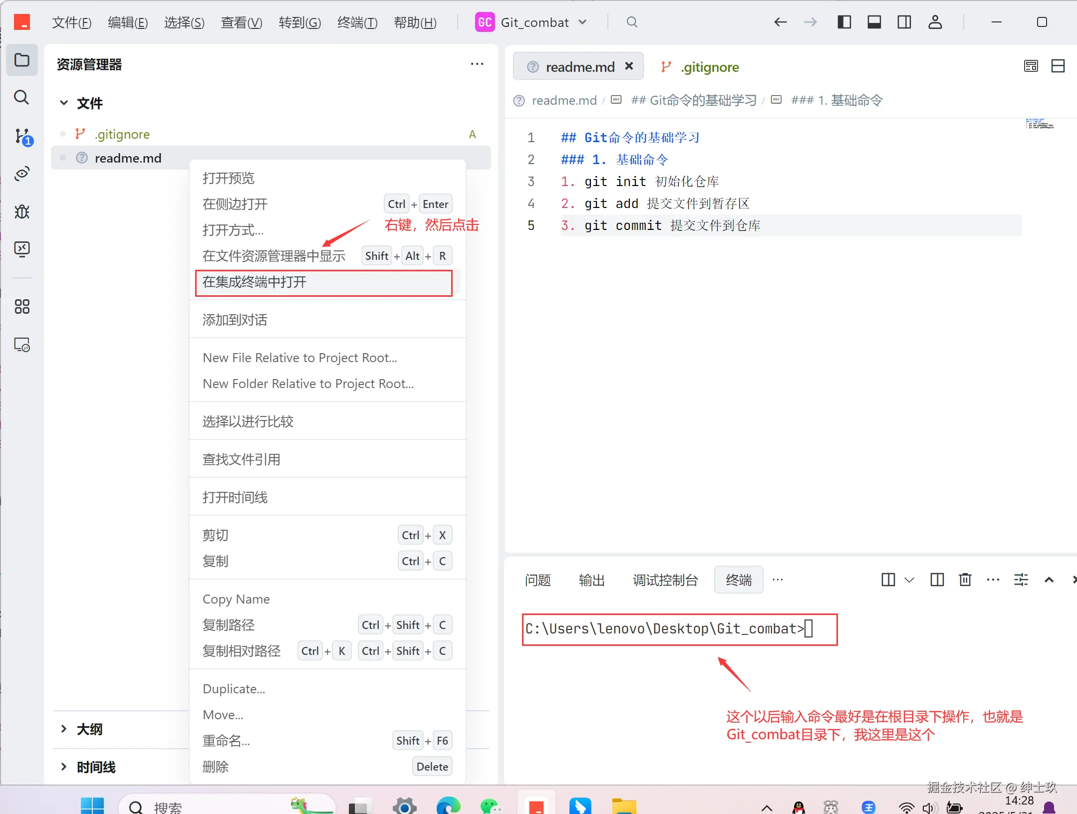Toggle the primary sidebar layout button
The image size is (1077, 814).
click(844, 22)
